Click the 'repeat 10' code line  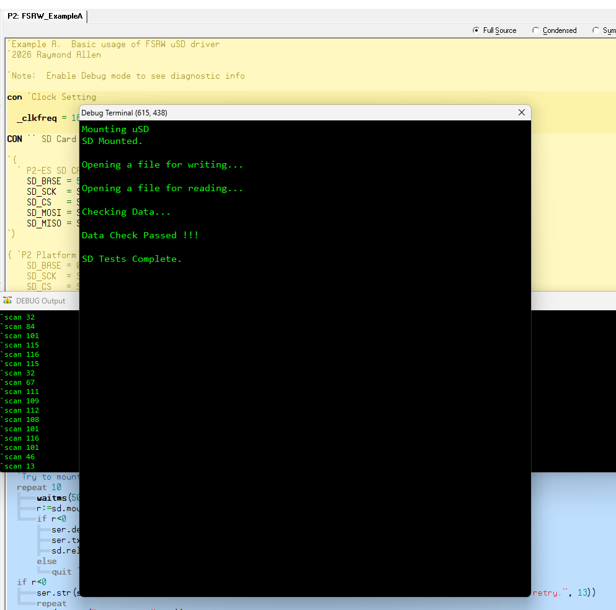pos(39,487)
